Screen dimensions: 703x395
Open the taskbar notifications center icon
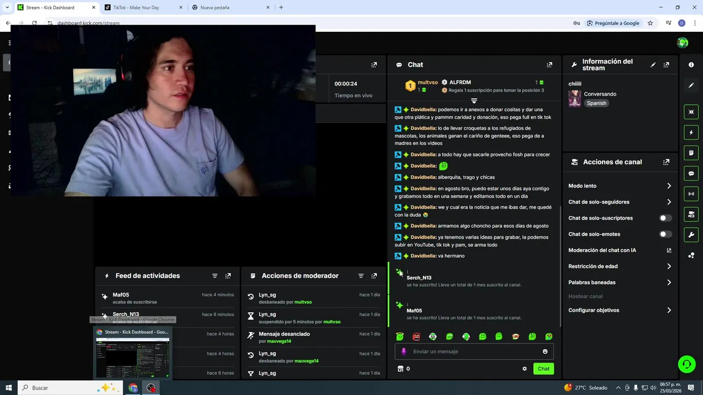coord(691,388)
